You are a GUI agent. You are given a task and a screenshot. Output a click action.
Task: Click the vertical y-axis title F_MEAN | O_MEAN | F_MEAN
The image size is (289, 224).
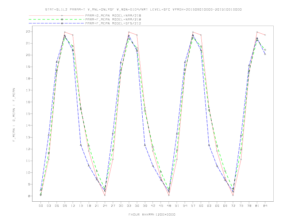(x=14, y=115)
